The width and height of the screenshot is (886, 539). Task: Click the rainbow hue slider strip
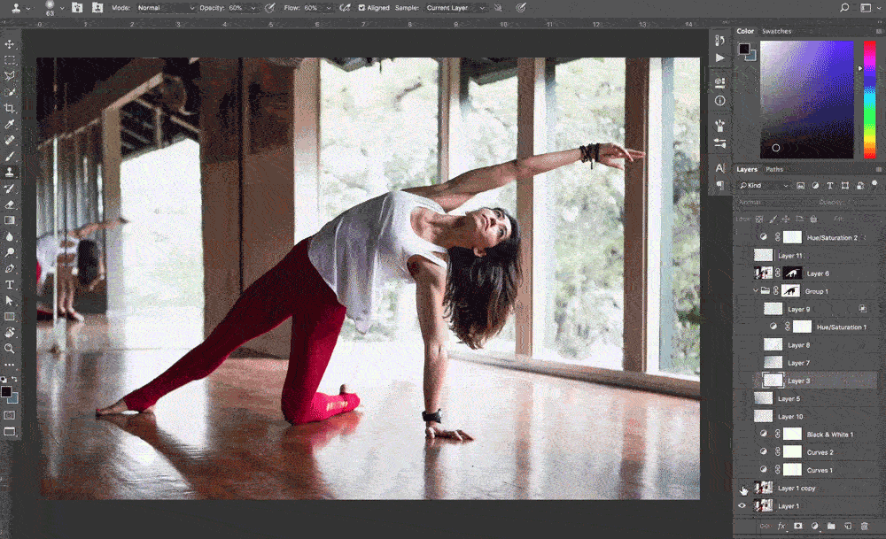coord(868,99)
